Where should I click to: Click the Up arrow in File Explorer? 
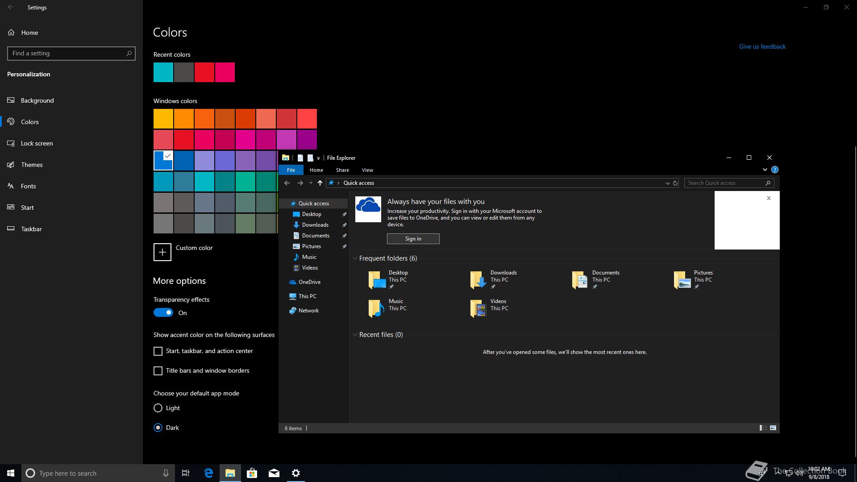[x=320, y=183]
